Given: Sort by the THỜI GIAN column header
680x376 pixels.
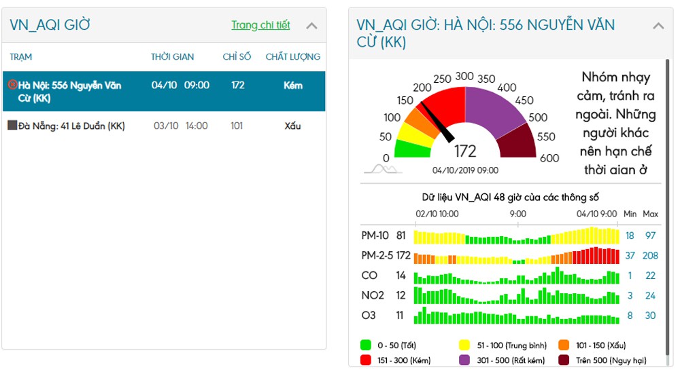Looking at the screenshot, I should tap(172, 57).
